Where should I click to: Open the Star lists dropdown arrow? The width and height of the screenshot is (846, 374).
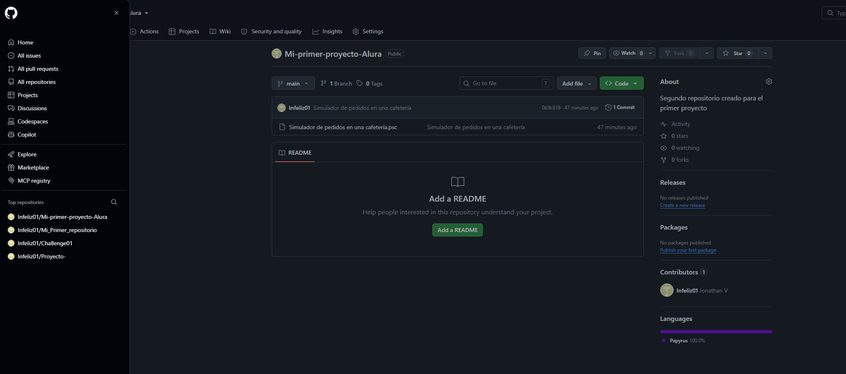click(x=765, y=53)
